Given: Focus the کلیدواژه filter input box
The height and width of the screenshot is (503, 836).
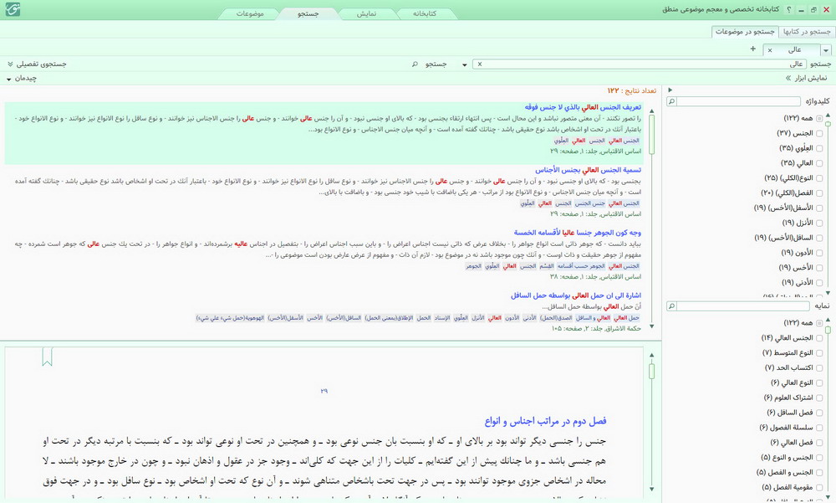Looking at the screenshot, I should [x=739, y=101].
